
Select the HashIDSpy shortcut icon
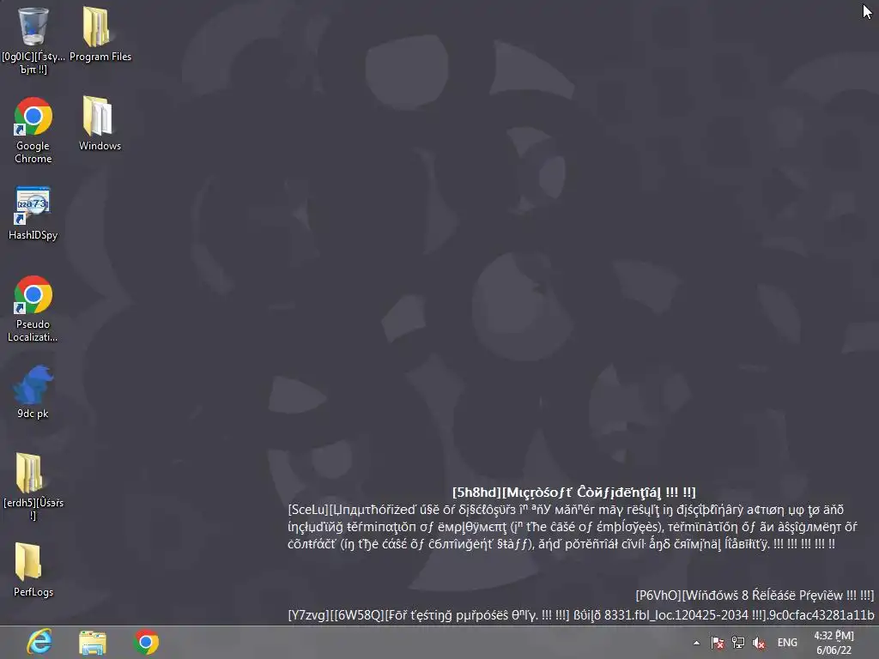pyautogui.click(x=33, y=205)
